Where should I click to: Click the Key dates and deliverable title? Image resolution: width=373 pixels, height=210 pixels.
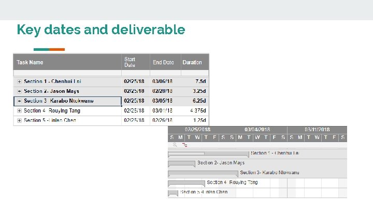tap(101, 30)
